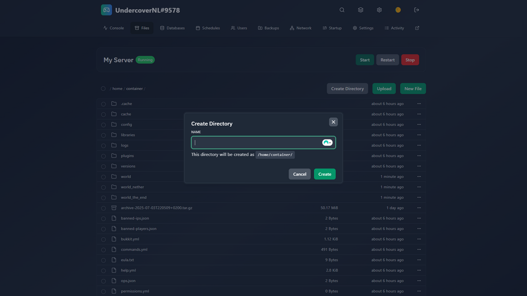
Task: Open the Users tab
Action: 239,28
